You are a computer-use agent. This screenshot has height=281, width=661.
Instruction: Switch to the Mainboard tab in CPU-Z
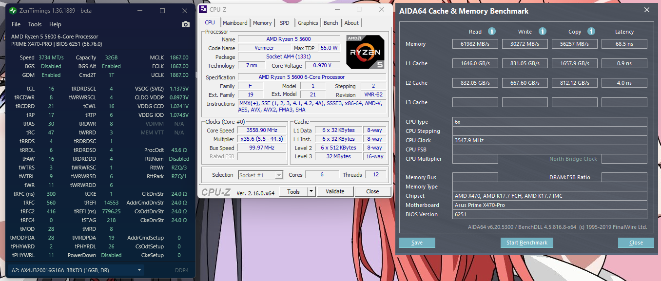click(x=235, y=23)
